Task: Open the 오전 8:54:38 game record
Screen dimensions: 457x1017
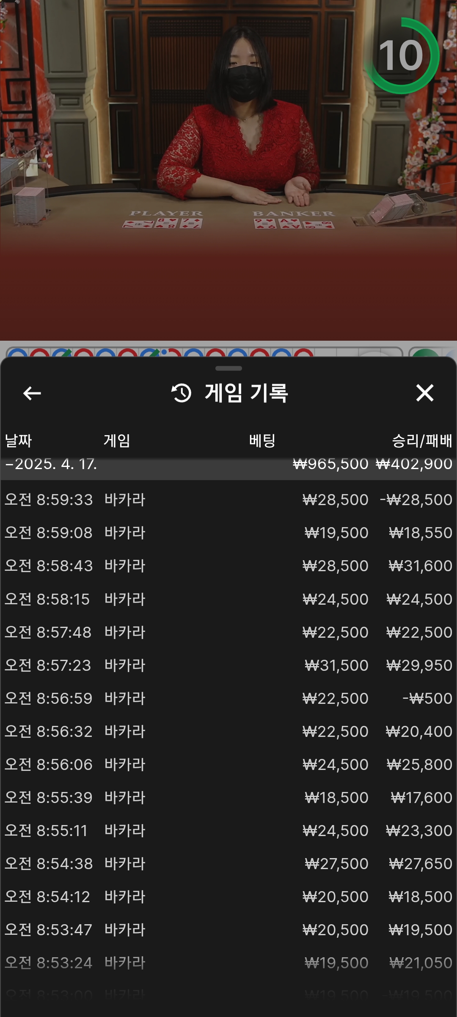Action: pyautogui.click(x=228, y=864)
